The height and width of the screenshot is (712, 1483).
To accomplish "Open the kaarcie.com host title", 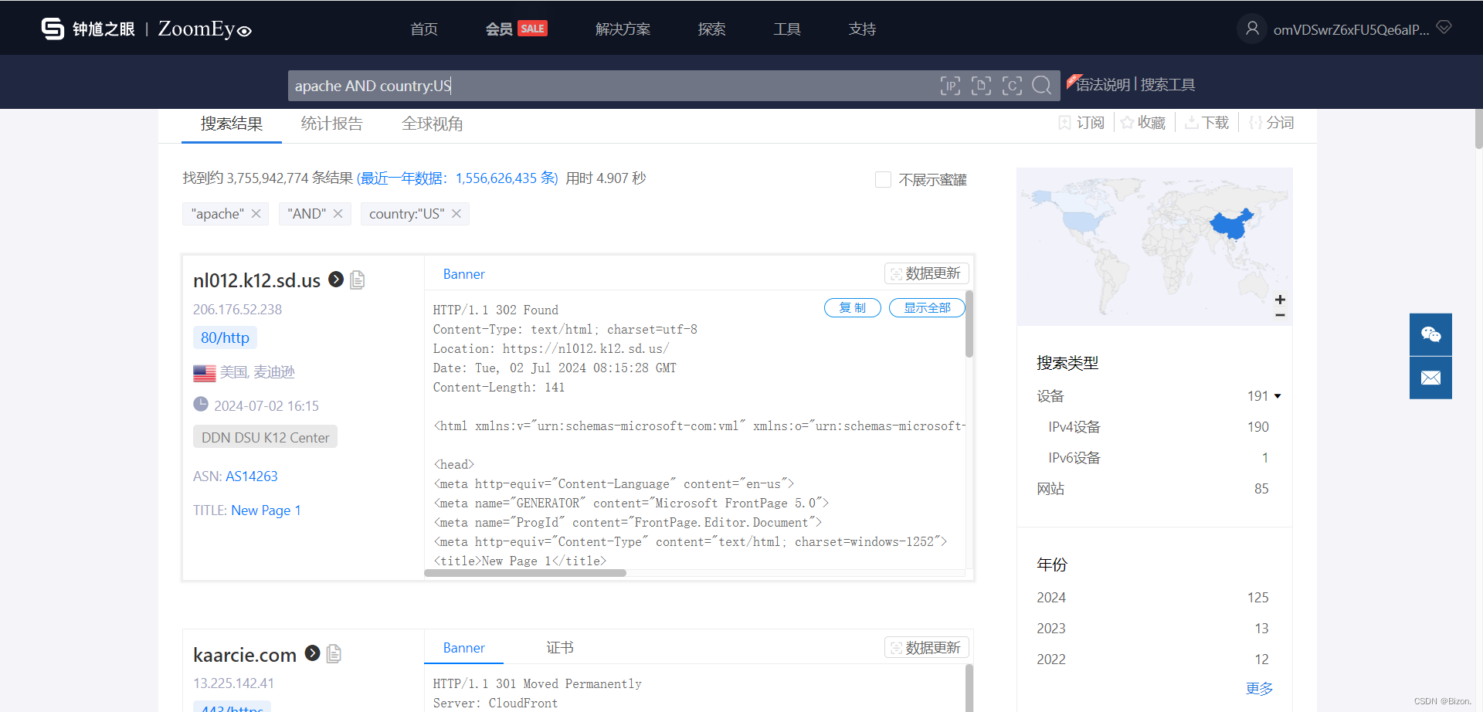I will (x=245, y=655).
